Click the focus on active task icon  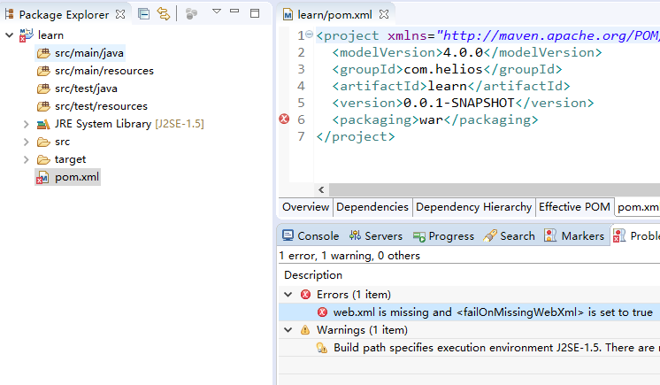point(191,14)
